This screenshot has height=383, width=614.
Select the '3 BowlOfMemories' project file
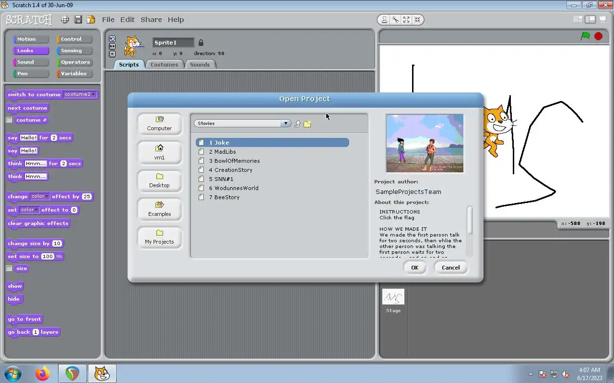272,161
